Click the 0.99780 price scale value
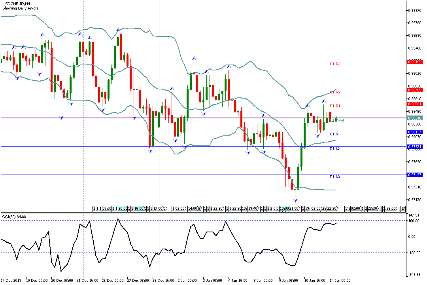Screen dimensions: 427x285 [x=415, y=23]
